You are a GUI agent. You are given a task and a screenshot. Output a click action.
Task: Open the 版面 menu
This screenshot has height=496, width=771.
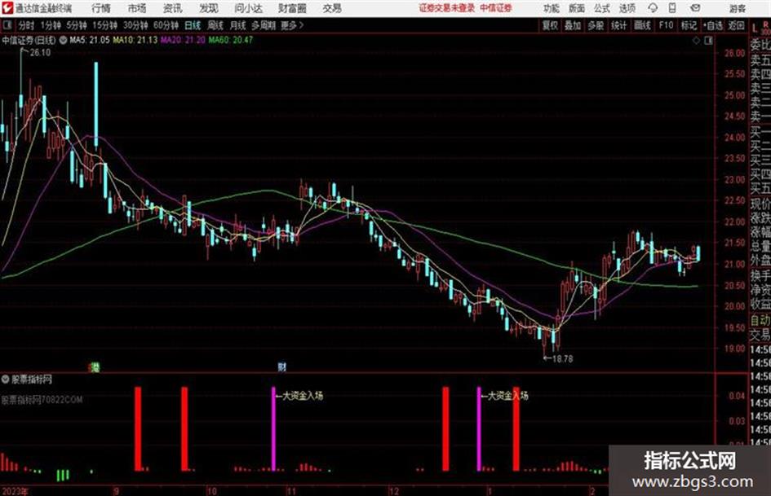tap(577, 8)
